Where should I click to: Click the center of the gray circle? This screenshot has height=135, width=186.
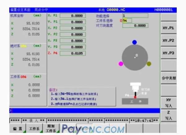(135, 57)
